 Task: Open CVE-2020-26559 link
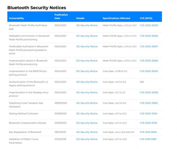(149, 25)
